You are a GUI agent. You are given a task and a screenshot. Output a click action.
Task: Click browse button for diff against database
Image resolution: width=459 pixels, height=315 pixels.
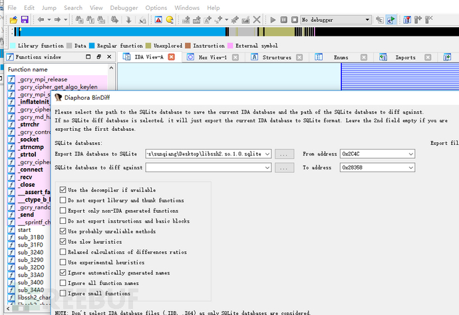point(284,167)
